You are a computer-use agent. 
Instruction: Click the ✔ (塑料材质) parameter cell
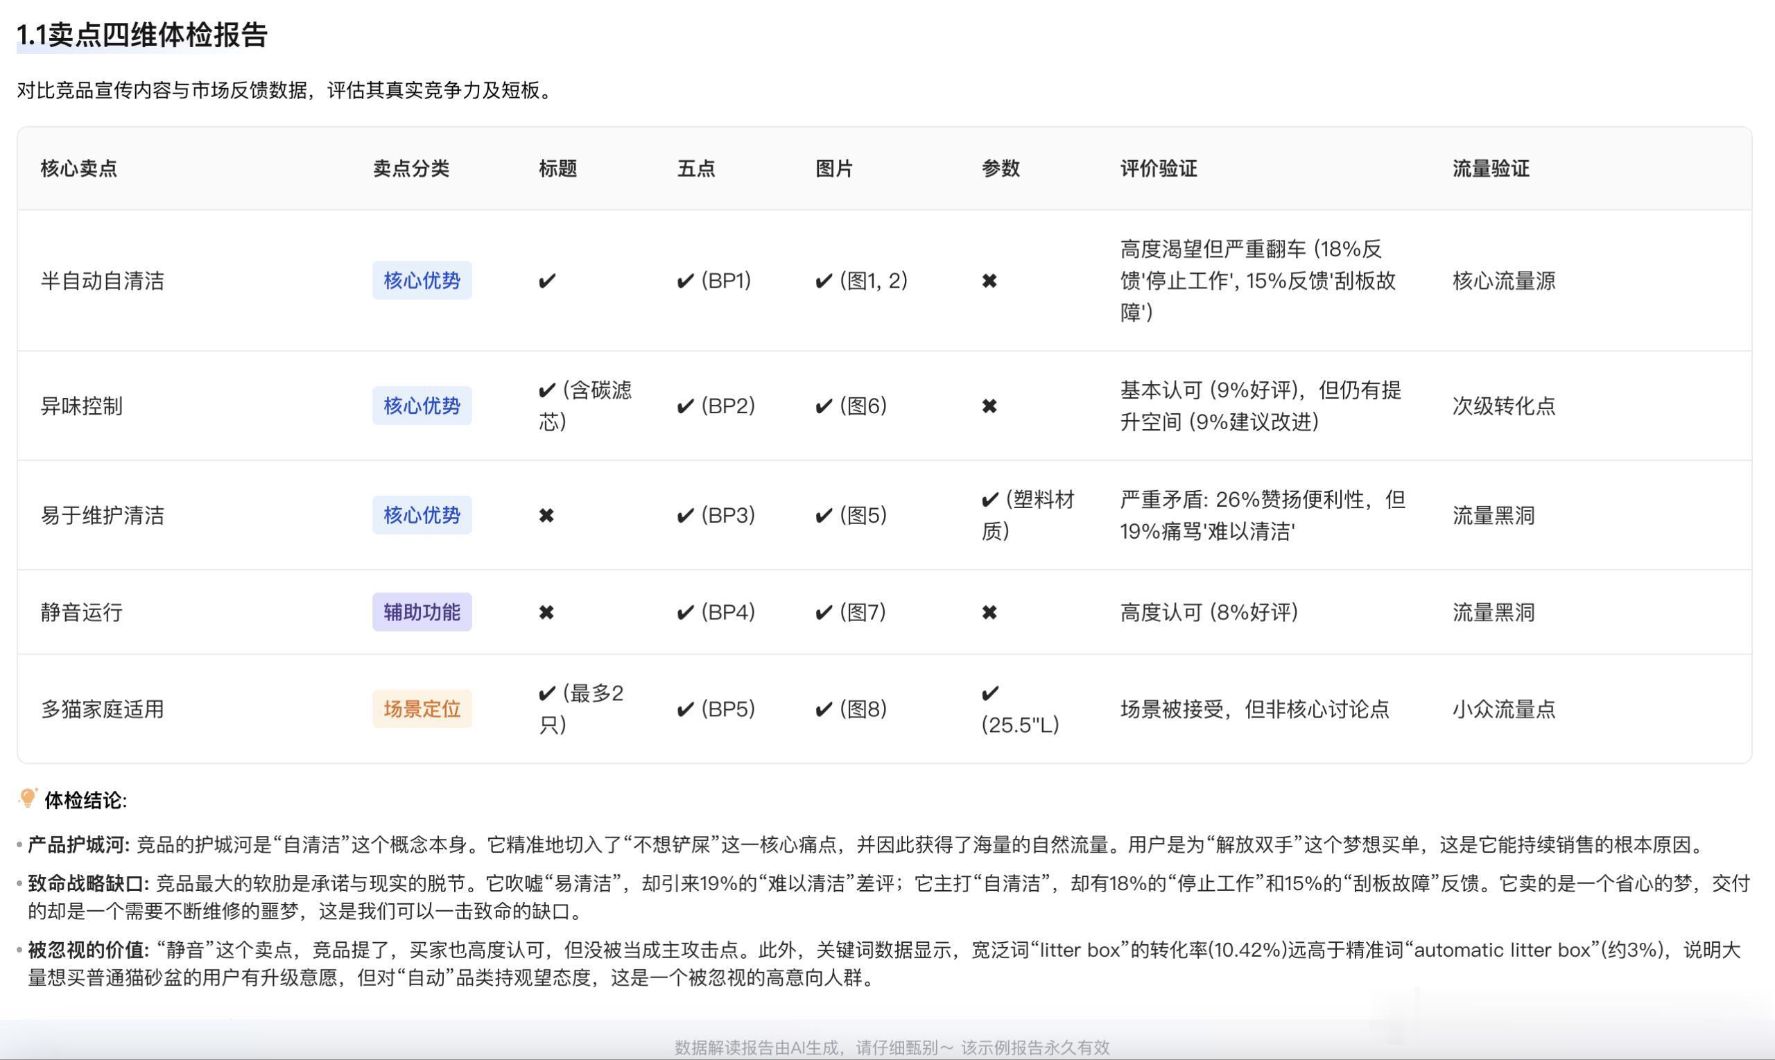[x=1028, y=515]
